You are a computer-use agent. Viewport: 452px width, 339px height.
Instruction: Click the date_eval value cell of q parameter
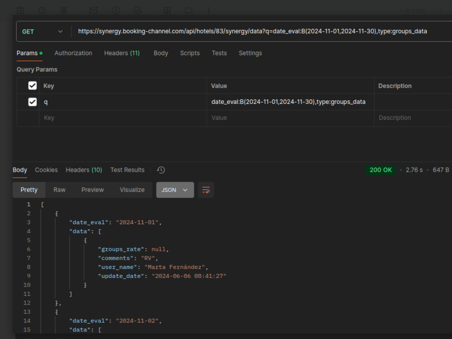[x=290, y=102]
